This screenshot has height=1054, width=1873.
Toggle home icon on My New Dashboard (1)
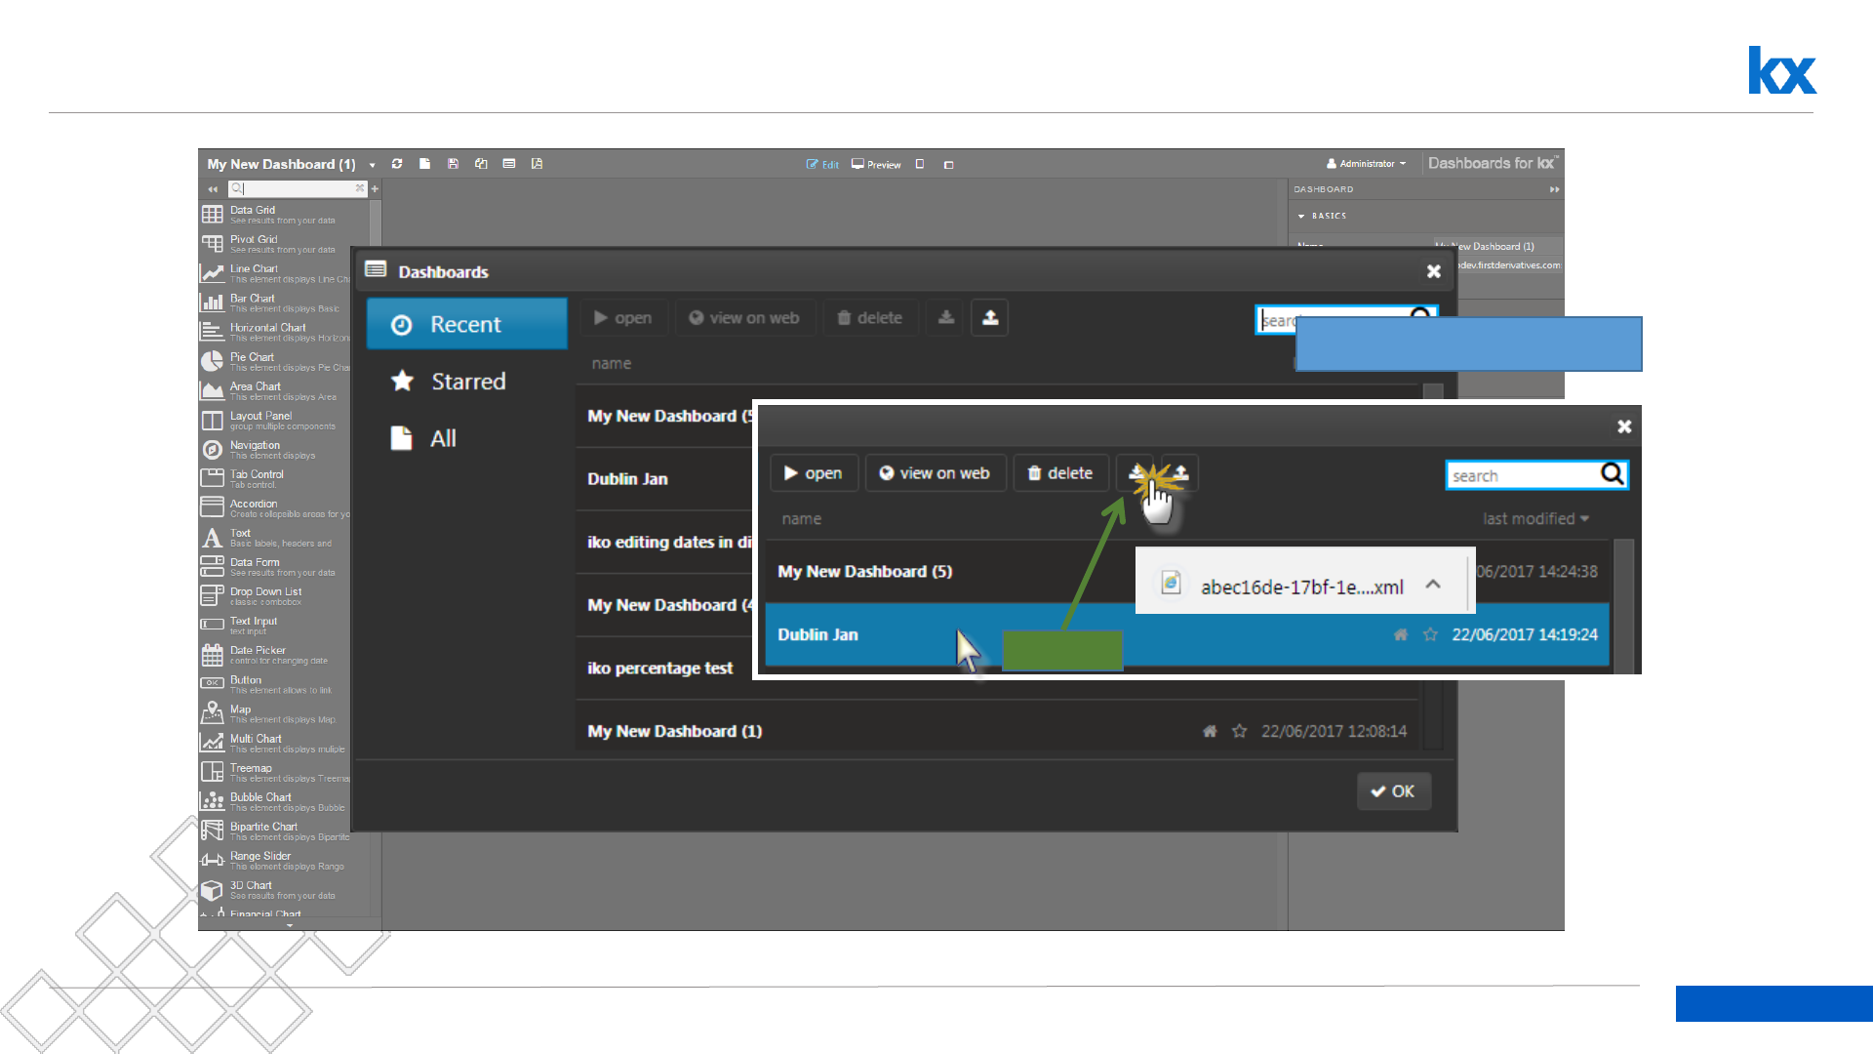[1210, 731]
